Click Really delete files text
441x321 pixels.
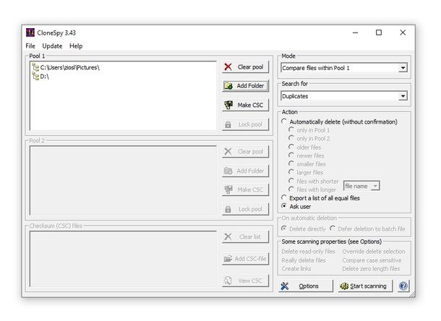pyautogui.click(x=304, y=260)
